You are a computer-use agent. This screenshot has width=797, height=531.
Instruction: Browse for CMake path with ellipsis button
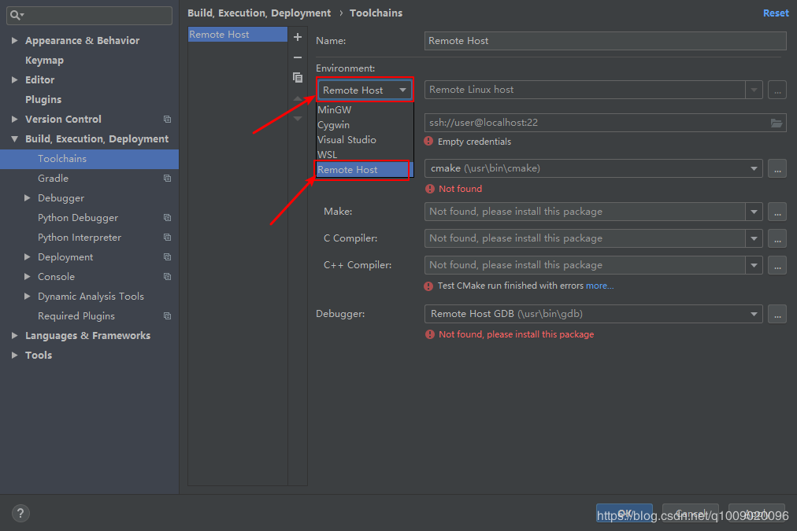[x=777, y=168]
